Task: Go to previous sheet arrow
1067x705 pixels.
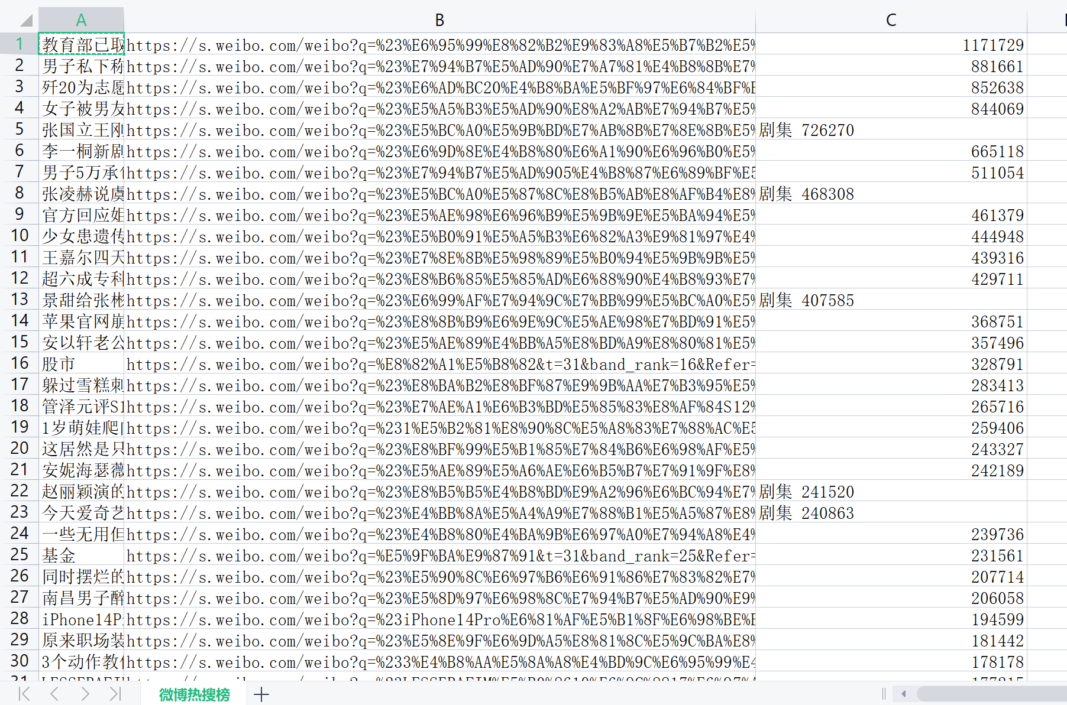Action: pyautogui.click(x=54, y=694)
